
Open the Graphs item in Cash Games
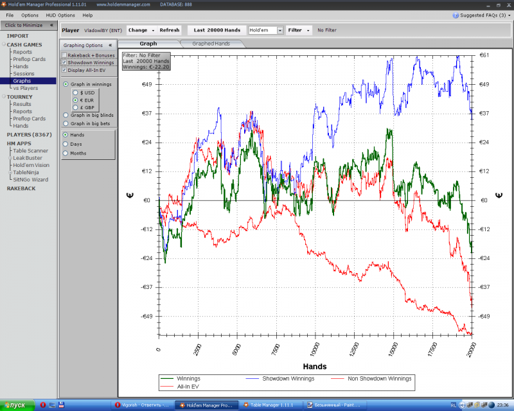(x=22, y=81)
